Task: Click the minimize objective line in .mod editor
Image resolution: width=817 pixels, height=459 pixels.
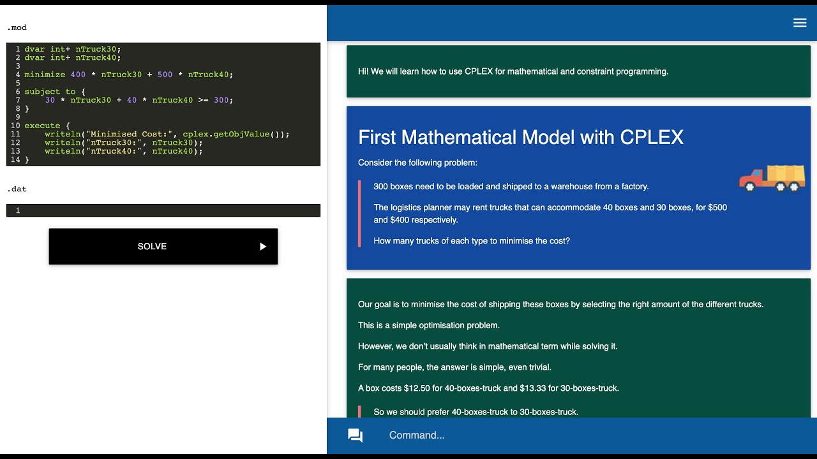Action: (x=129, y=75)
